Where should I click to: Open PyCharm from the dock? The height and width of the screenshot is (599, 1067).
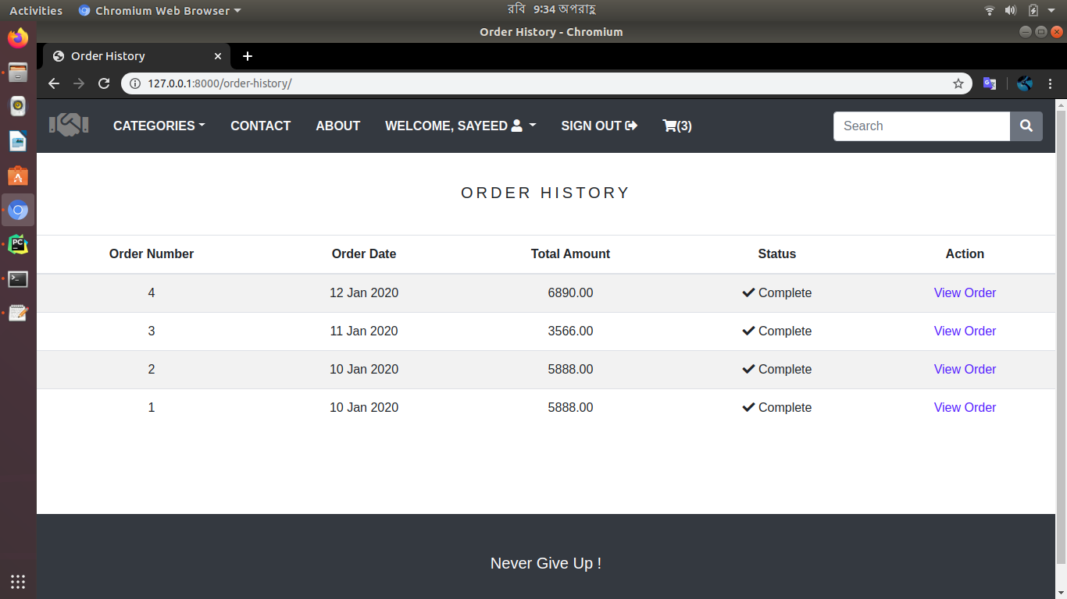click(x=18, y=245)
